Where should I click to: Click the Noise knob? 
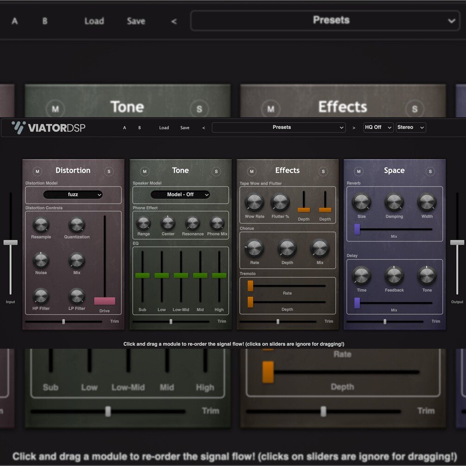tap(41, 260)
